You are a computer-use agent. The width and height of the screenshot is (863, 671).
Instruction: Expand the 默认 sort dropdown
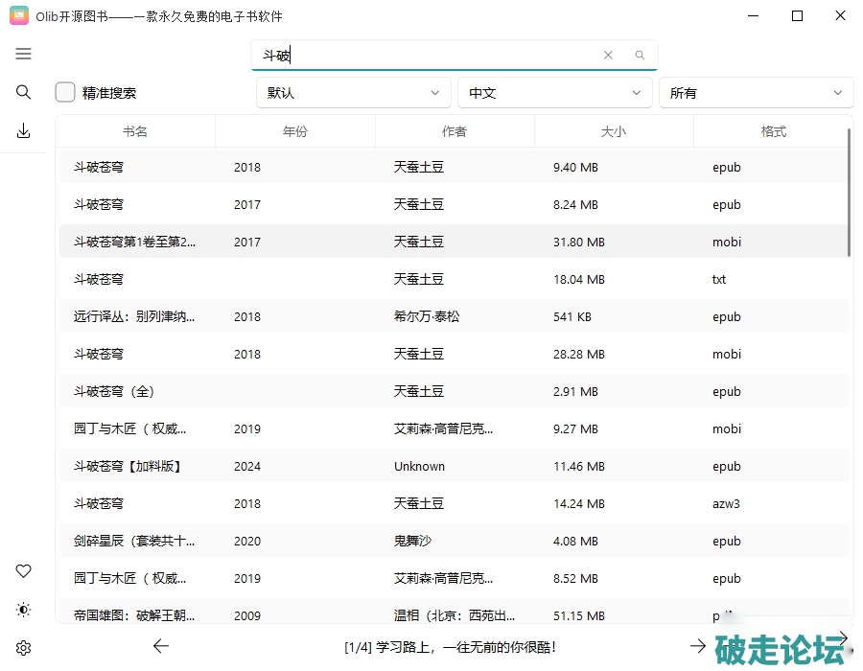[x=353, y=93]
